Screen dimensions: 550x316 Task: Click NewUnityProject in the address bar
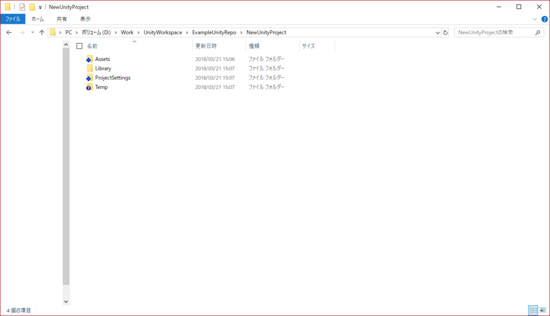pos(266,32)
